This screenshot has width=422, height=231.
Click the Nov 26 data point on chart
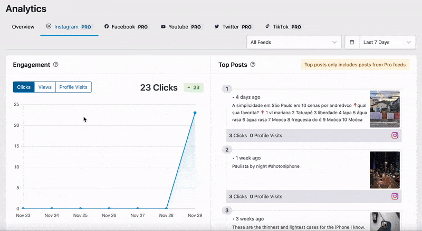tap(109, 208)
